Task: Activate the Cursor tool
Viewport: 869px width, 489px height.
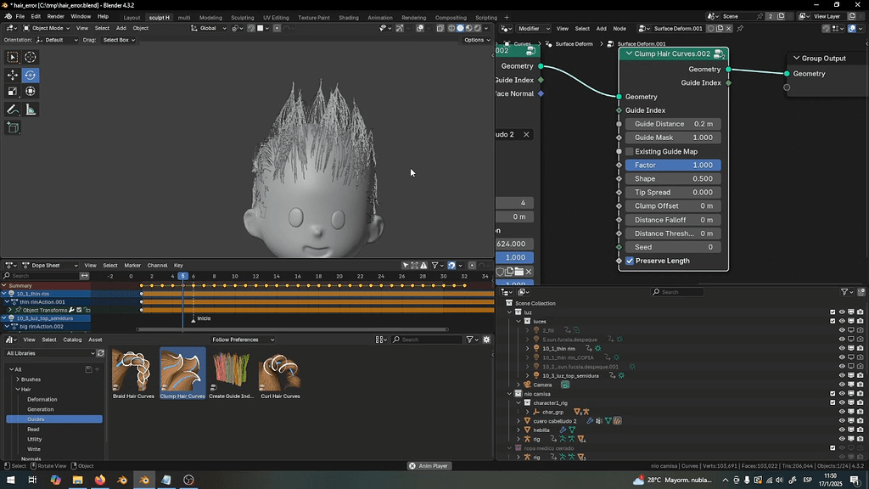Action: 31,57
